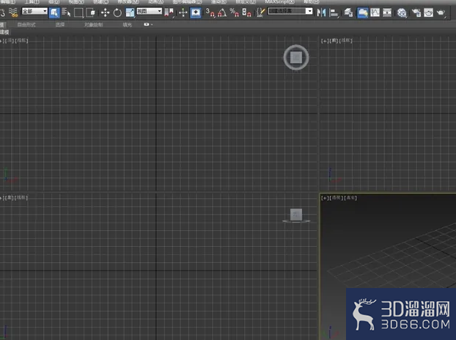Open Named Selection Sets dropdown
Screen dimensions: 456x340
click(x=290, y=11)
